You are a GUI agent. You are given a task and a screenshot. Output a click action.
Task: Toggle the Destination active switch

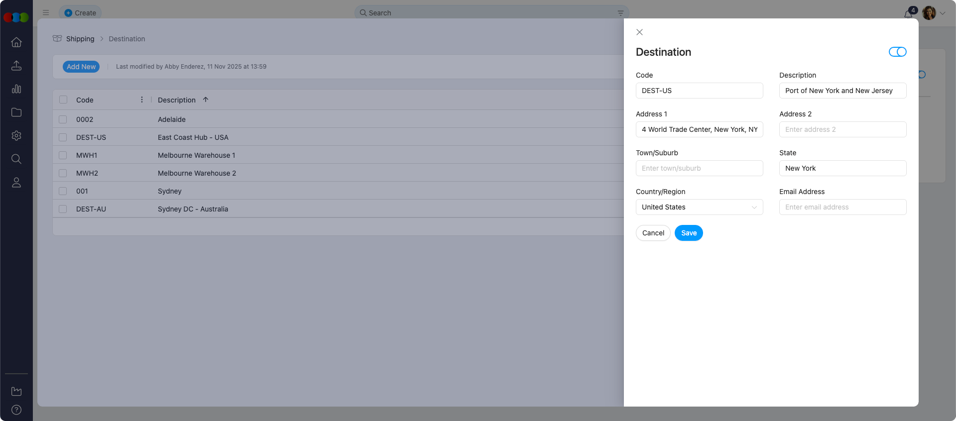(897, 52)
